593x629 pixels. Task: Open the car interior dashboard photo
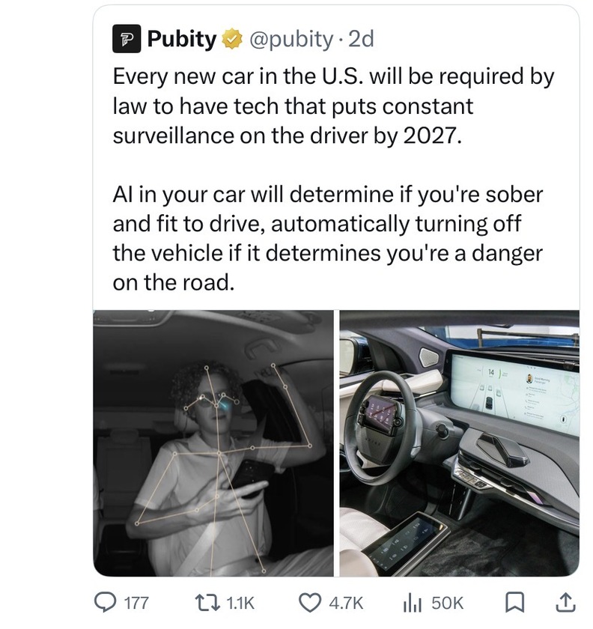point(459,443)
